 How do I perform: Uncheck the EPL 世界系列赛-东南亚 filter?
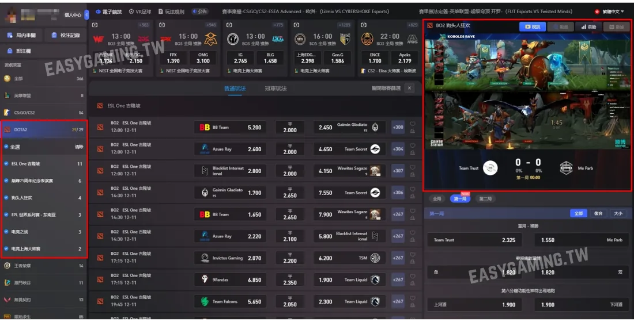point(6,214)
